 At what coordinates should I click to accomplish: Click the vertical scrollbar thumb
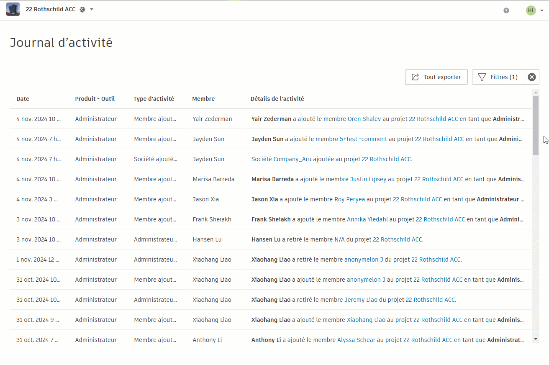[536, 125]
